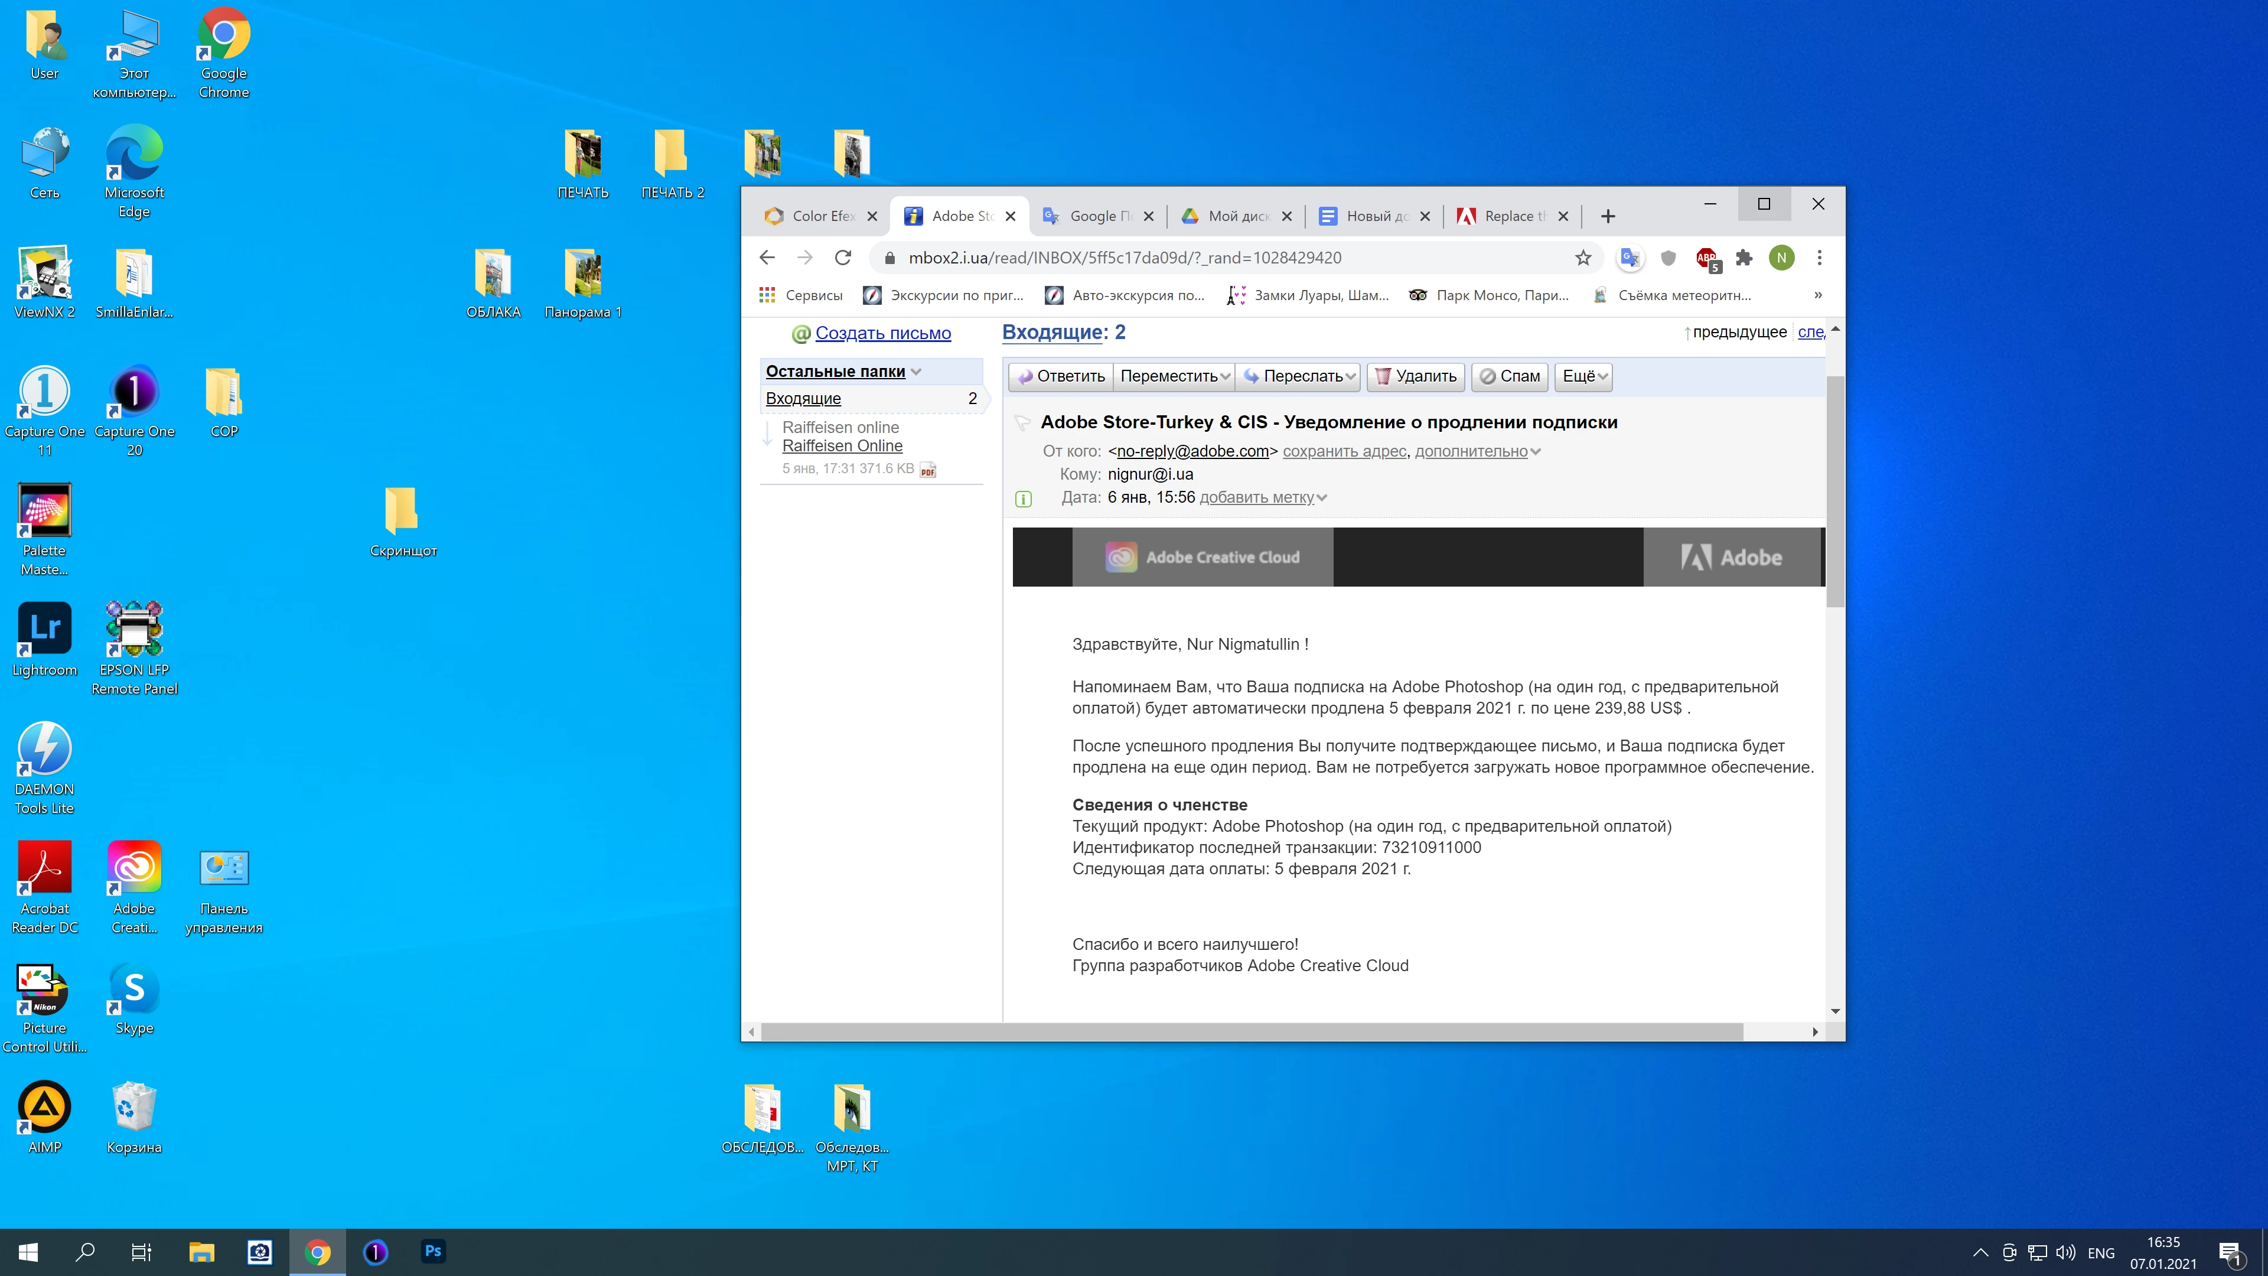Viewport: 2268px width, 1276px height.
Task: Click the Создать письмо link
Action: 882,333
